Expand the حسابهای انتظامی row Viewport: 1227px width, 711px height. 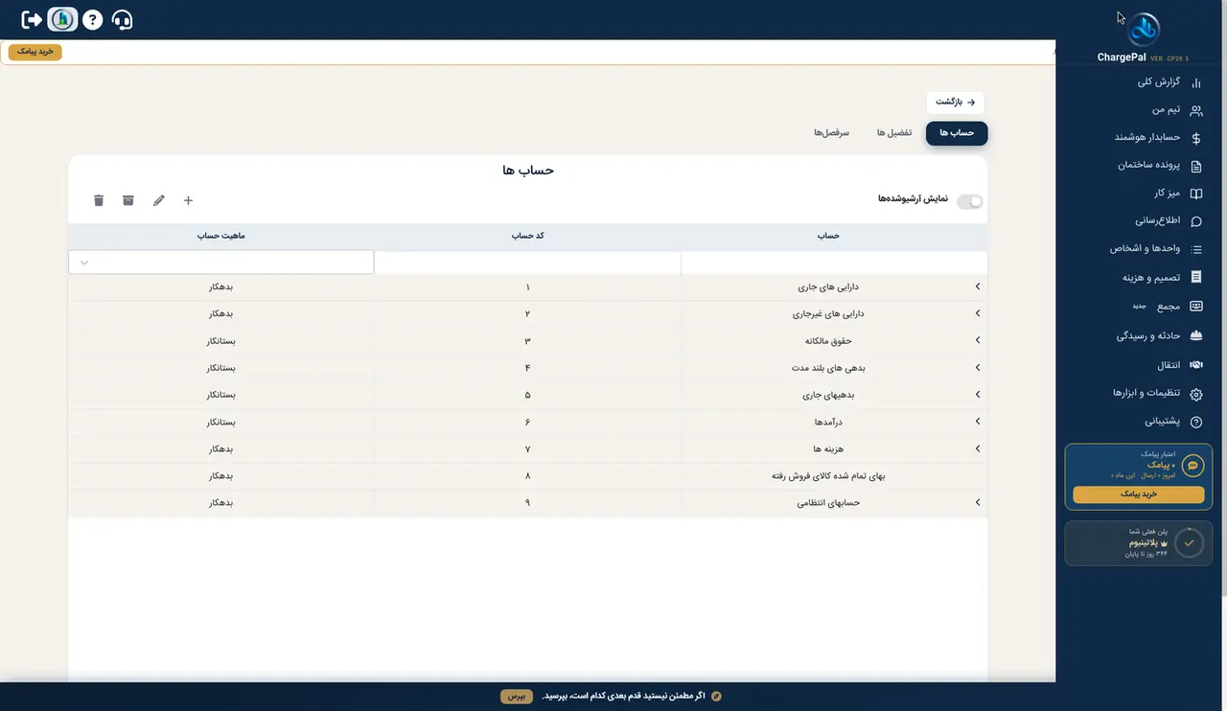[978, 502]
